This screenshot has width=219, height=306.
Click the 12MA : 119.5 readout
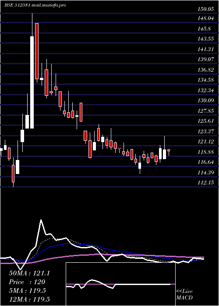coord(29,299)
